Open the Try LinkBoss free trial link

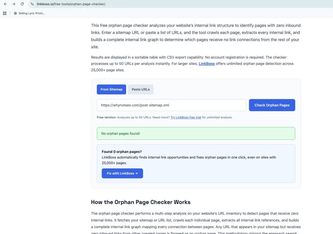pos(186,117)
